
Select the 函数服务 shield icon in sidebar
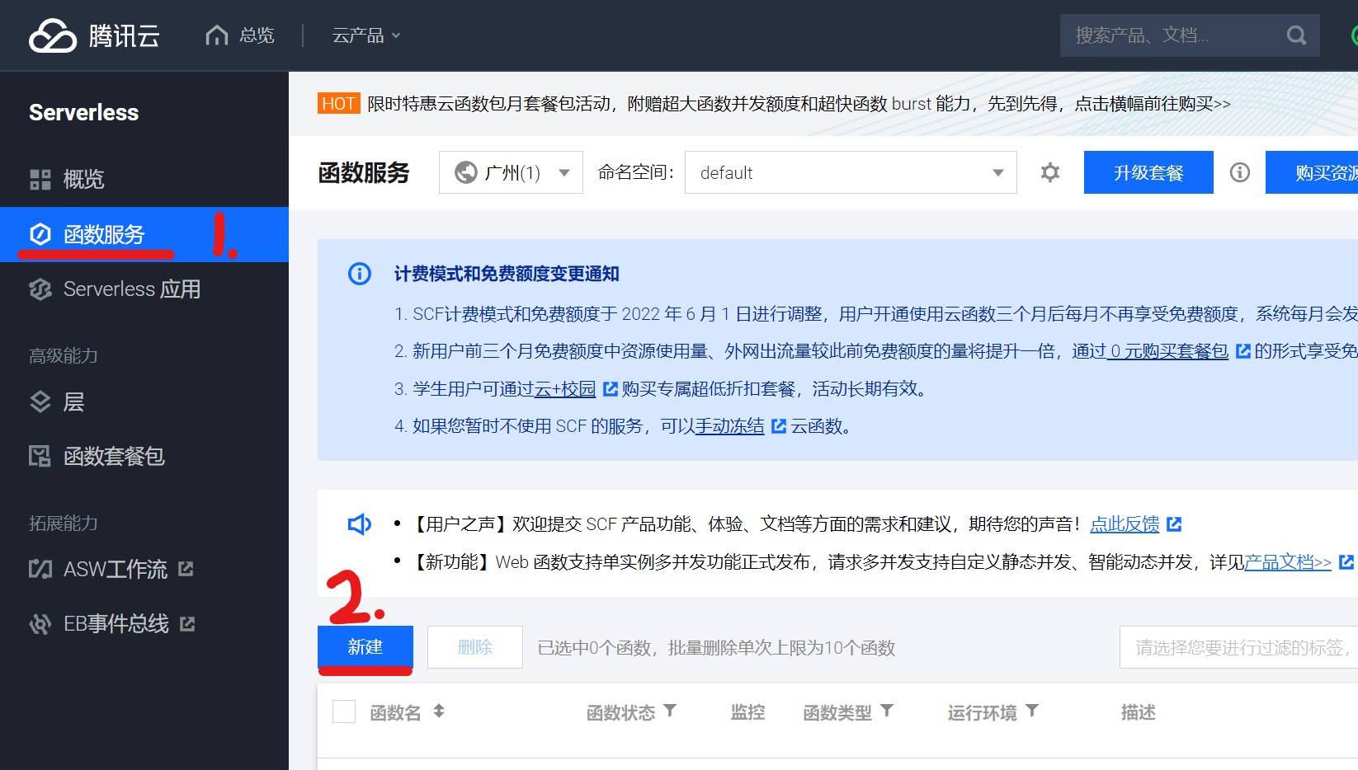40,234
